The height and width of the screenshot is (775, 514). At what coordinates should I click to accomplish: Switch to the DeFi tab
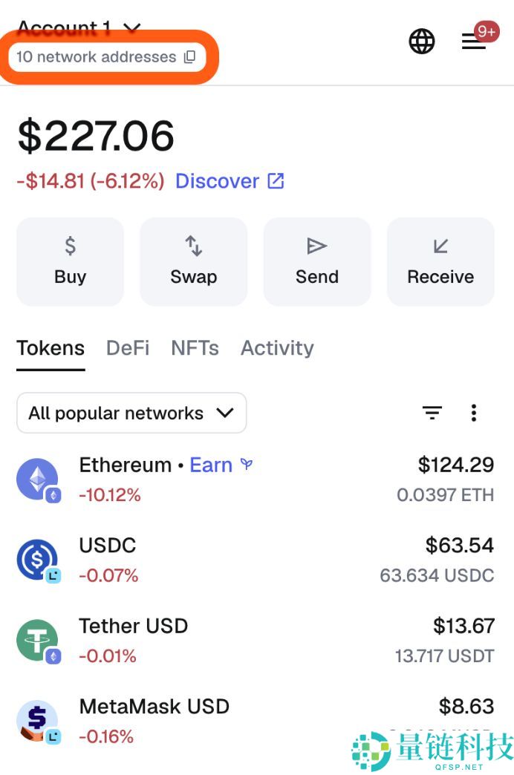tap(127, 348)
